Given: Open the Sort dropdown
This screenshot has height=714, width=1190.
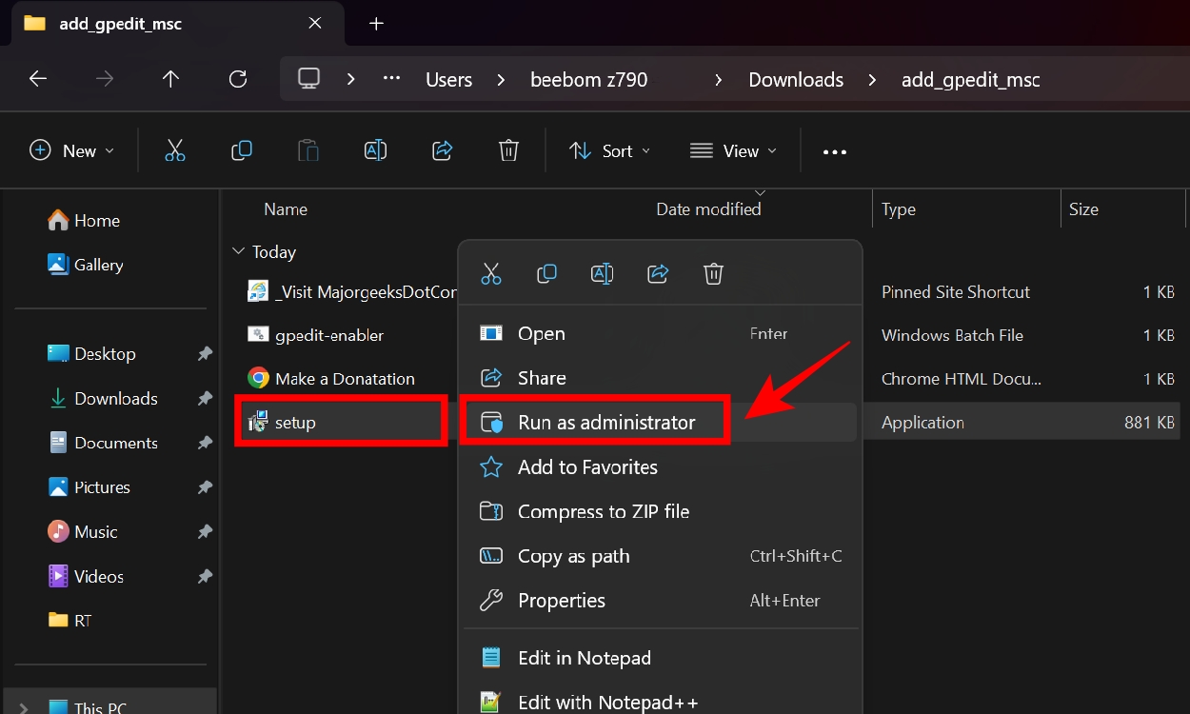Looking at the screenshot, I should coord(610,150).
